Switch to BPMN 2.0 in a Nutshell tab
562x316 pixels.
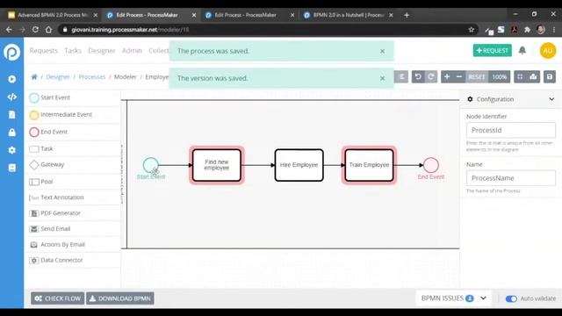click(x=349, y=15)
